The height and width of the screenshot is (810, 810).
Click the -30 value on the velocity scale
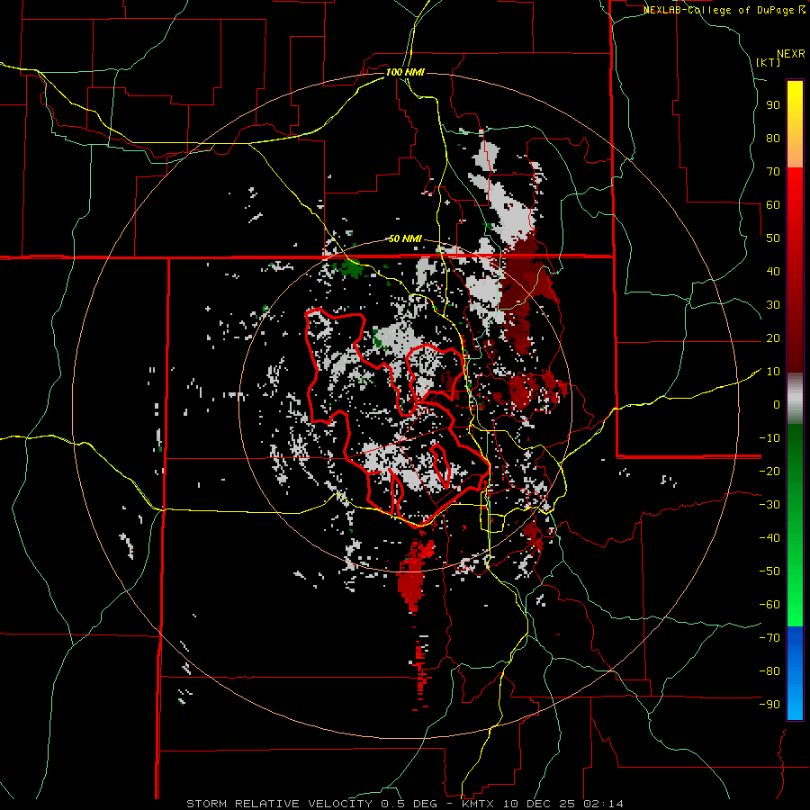tap(769, 505)
